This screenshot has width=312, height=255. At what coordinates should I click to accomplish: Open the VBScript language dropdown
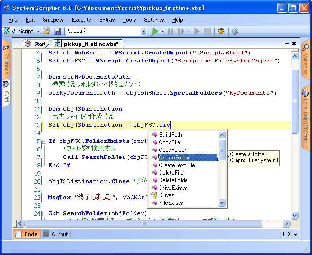[38, 31]
